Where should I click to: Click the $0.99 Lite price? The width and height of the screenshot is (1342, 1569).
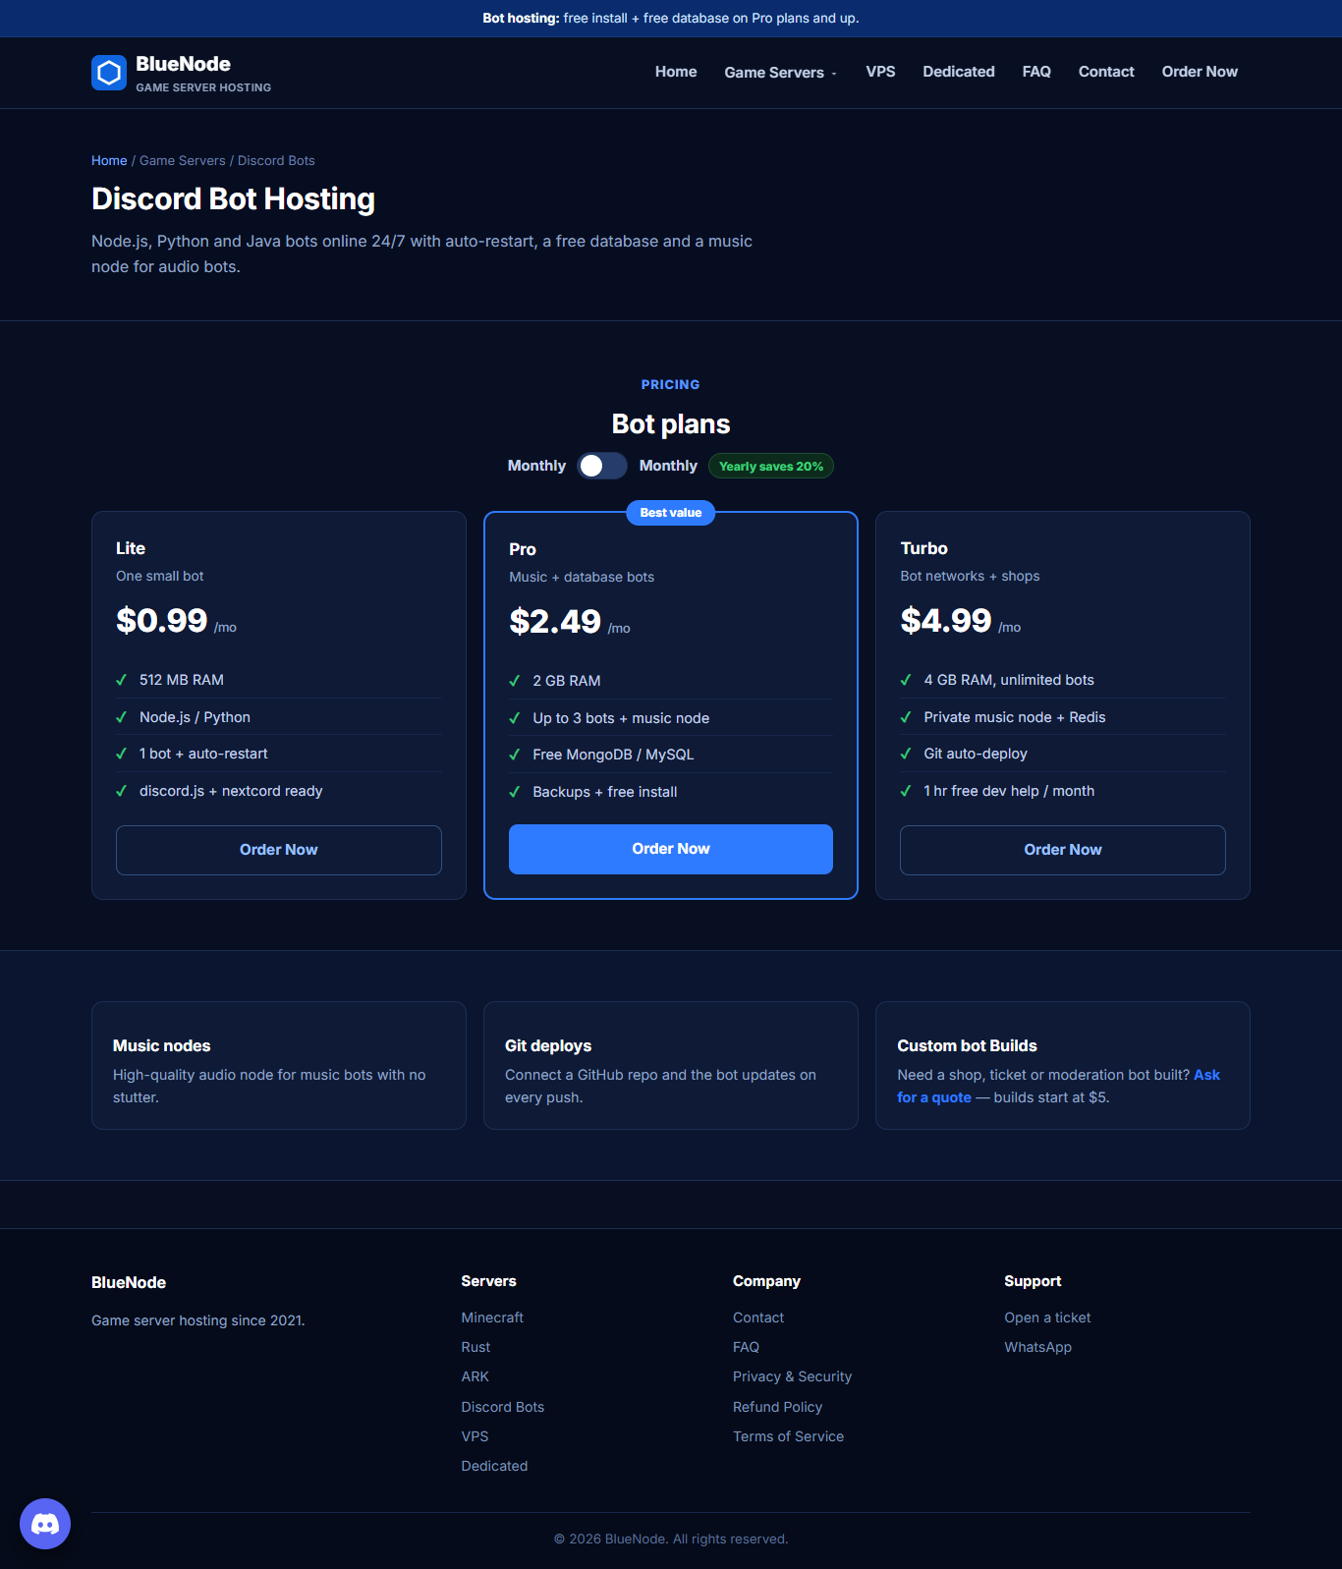point(162,621)
